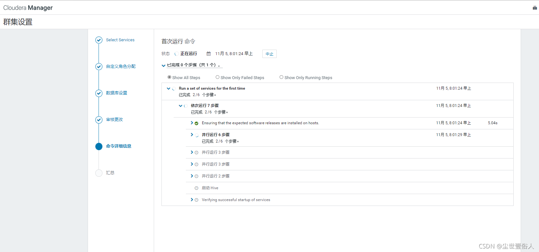Go to 审核更改 step
Viewport: 539px width, 252px height.
coord(114,120)
